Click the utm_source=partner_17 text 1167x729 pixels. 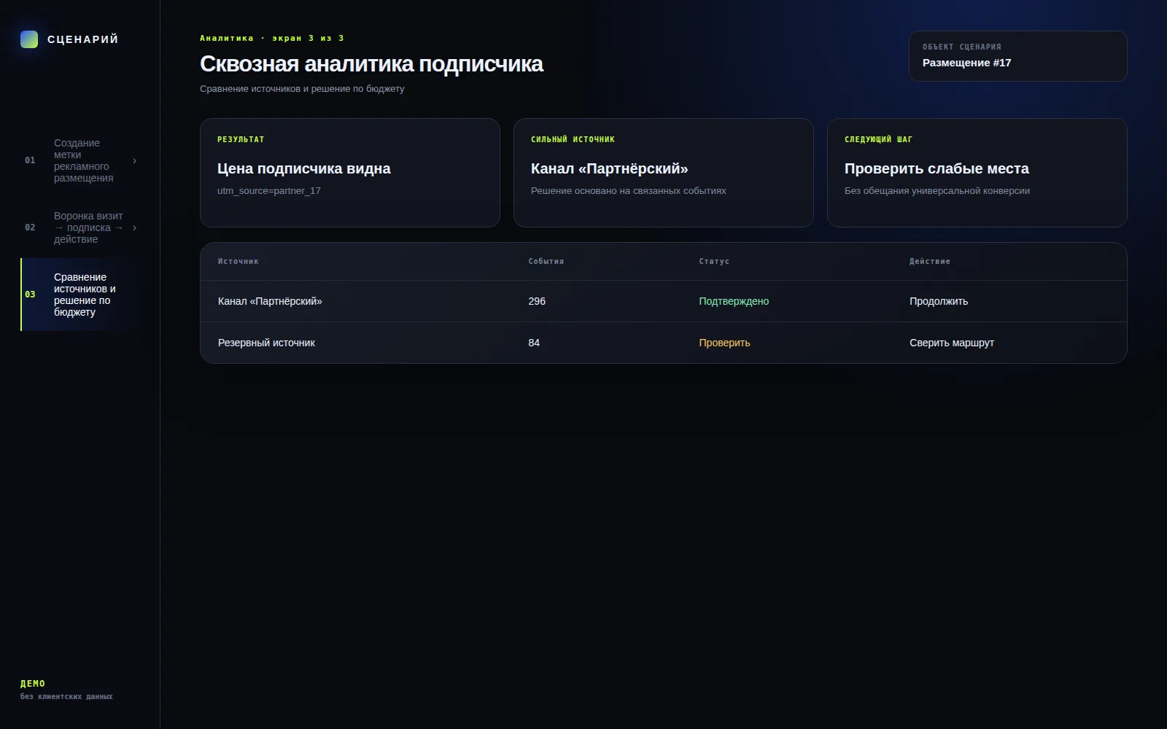tap(269, 191)
